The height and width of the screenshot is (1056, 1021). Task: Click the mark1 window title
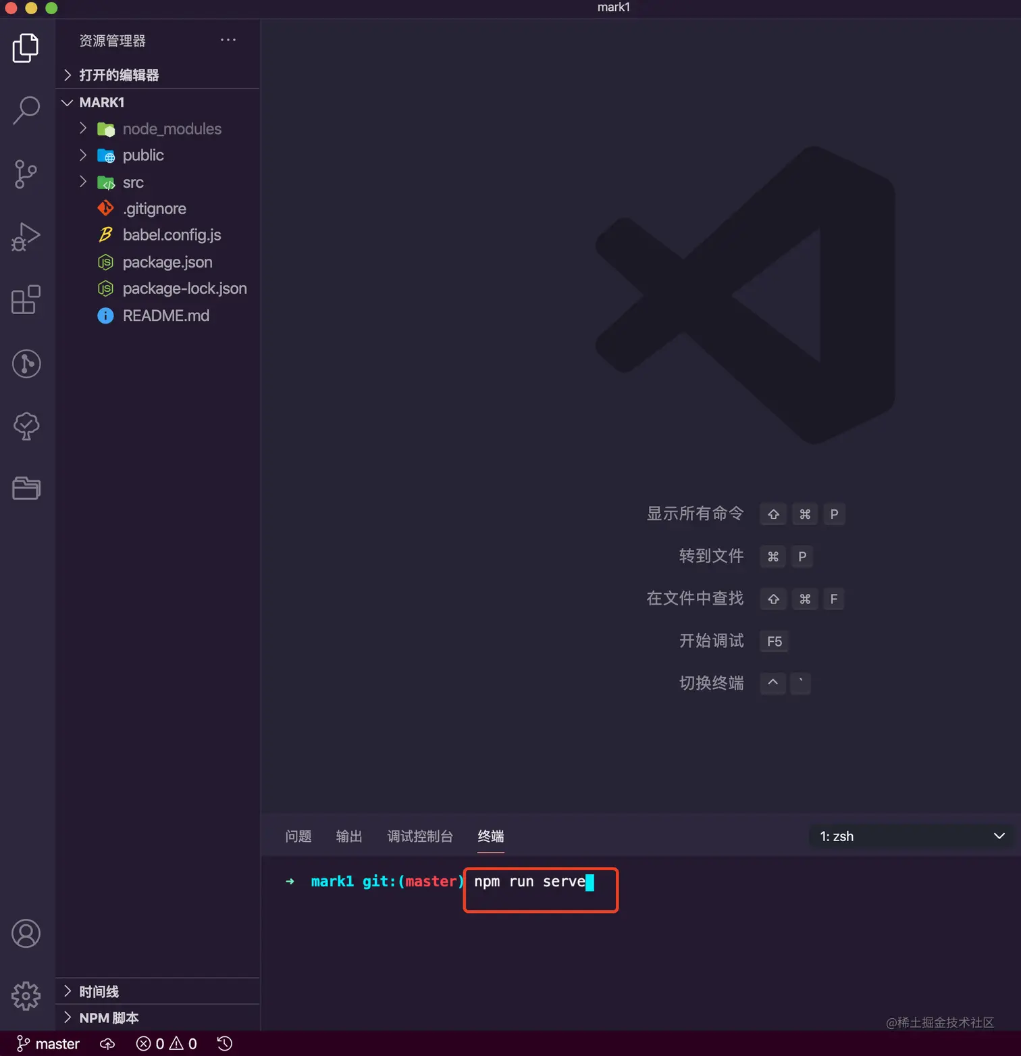click(x=614, y=7)
